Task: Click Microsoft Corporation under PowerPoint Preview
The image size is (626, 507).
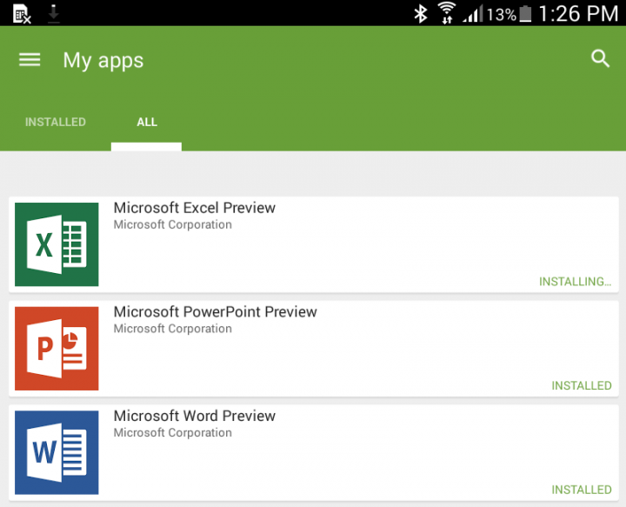Action: [x=172, y=329]
